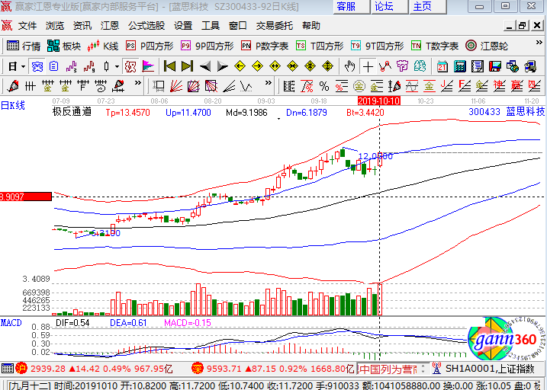Select the F time ruler tool icon

coord(83,85)
